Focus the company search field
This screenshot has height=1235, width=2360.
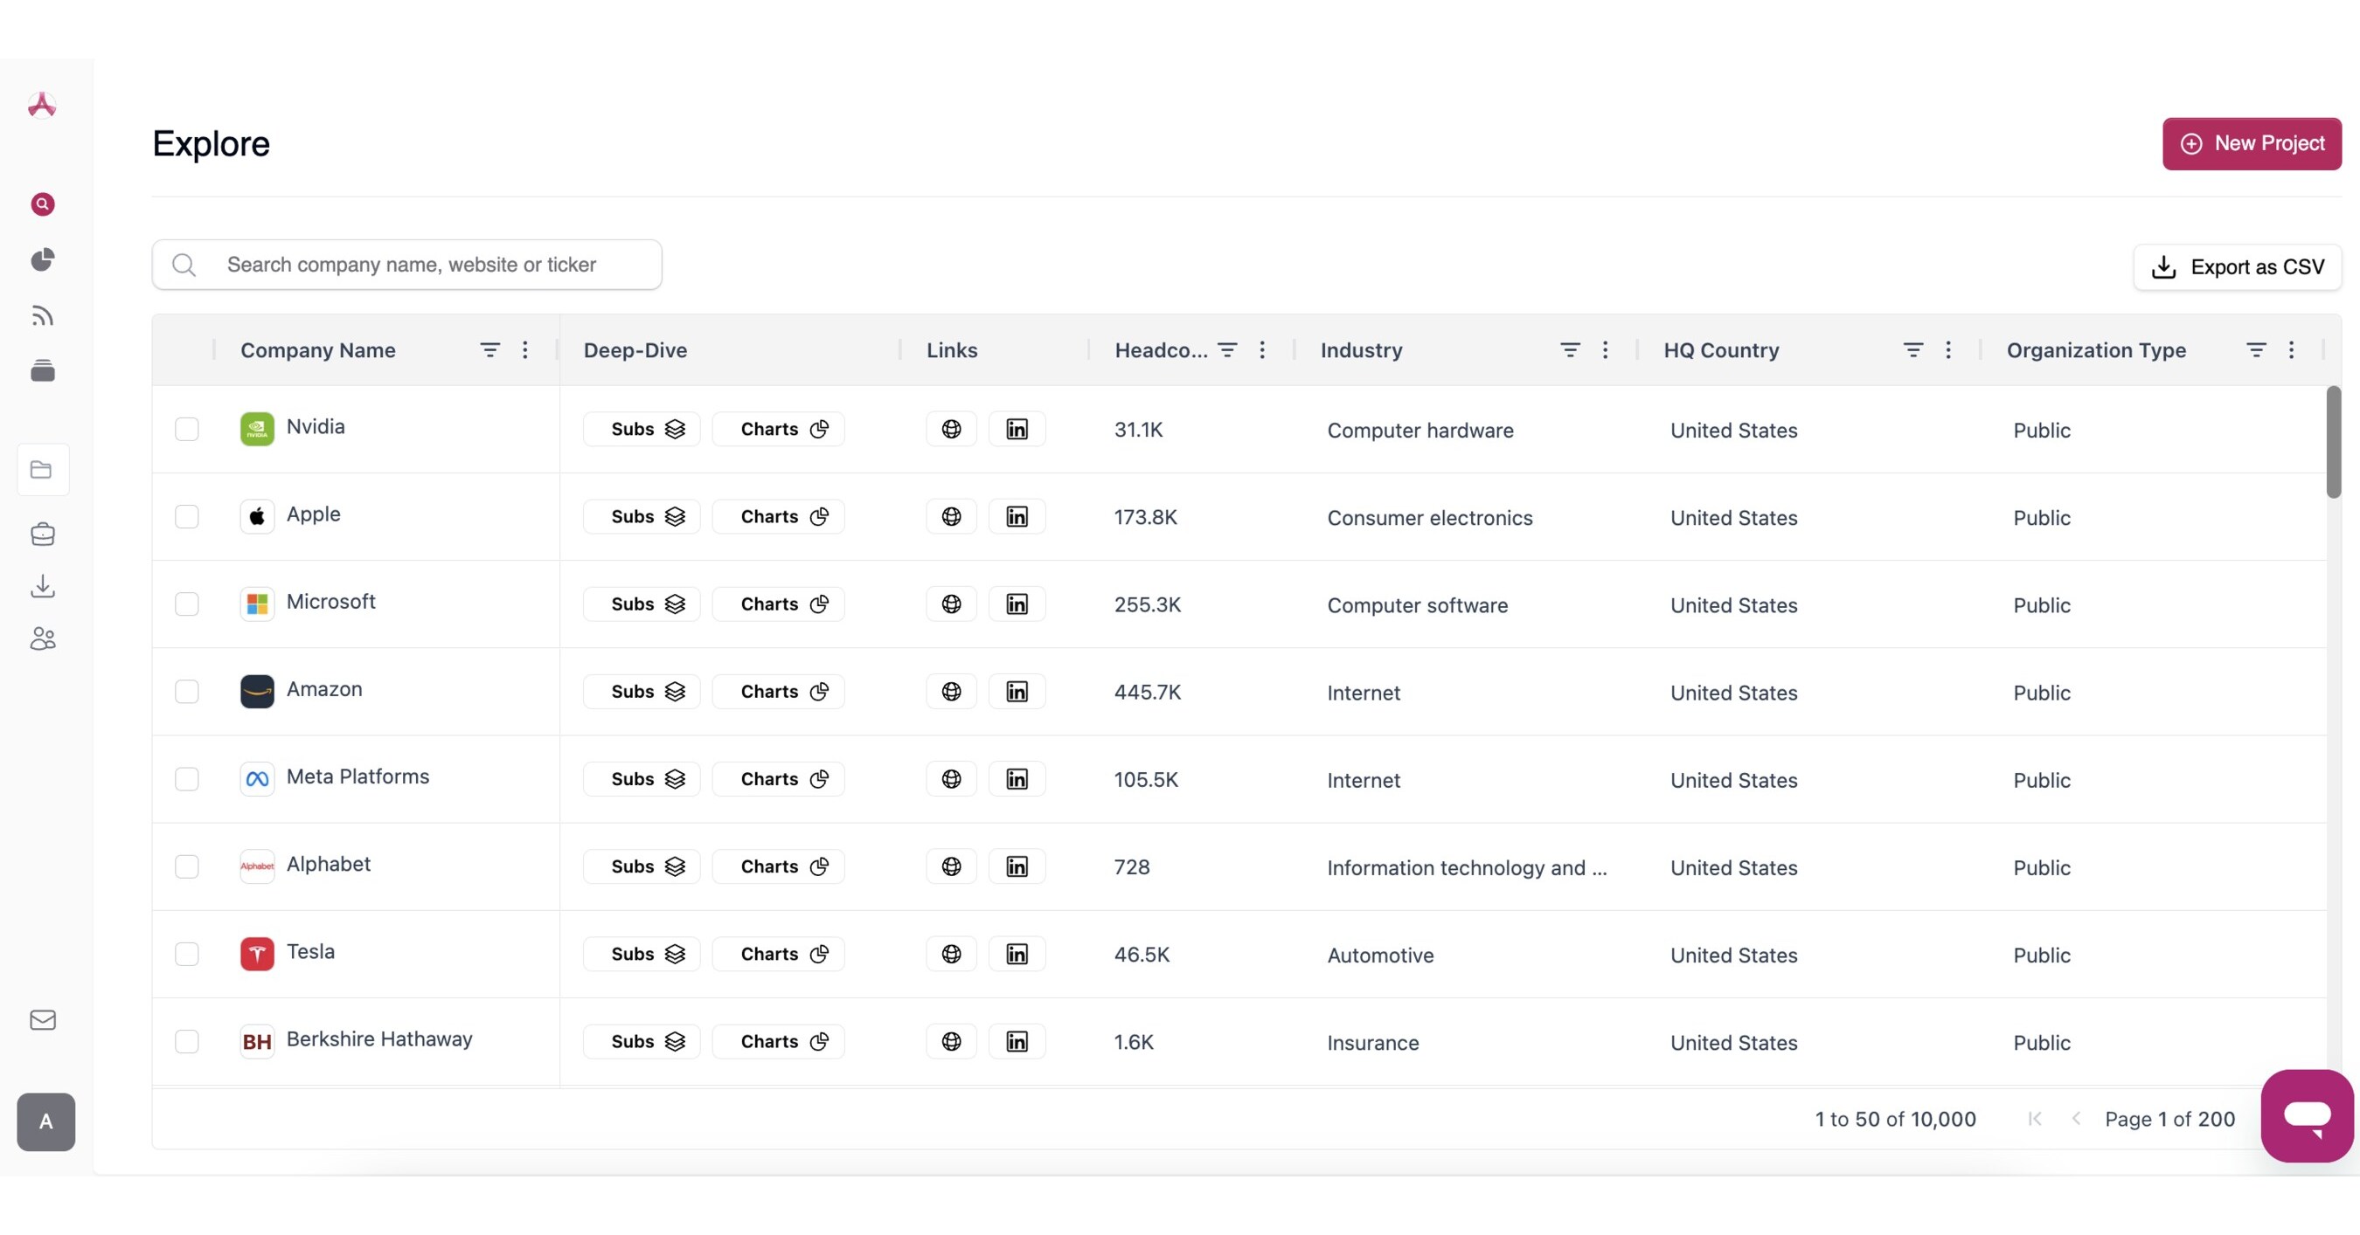click(431, 265)
